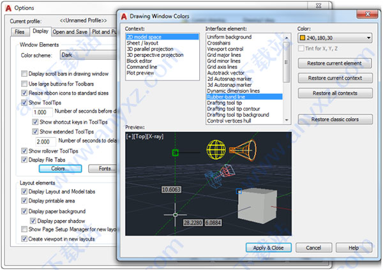Toggle Display scroll bars in drawing window

coord(24,73)
